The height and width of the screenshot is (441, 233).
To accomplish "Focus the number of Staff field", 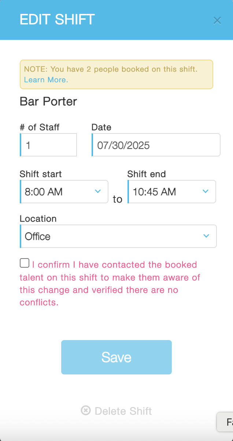I will pos(49,145).
